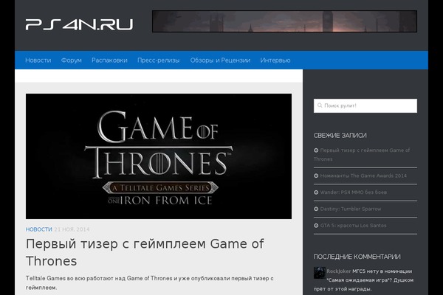Click clock icon beside Wander post
The width and height of the screenshot is (443, 295).
[x=316, y=192]
